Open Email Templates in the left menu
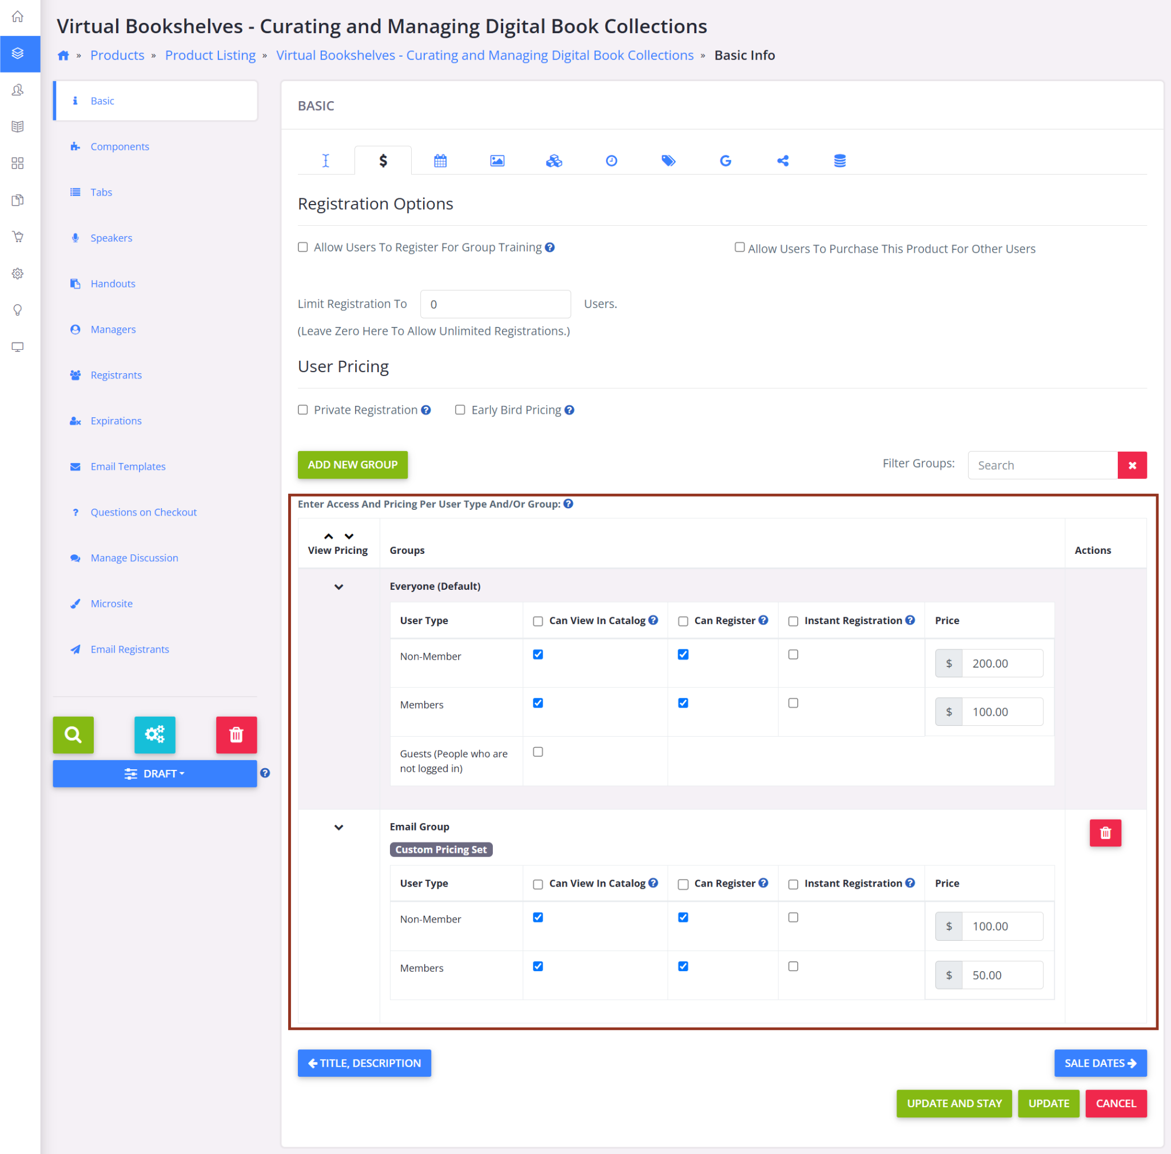The height and width of the screenshot is (1154, 1171). (128, 466)
